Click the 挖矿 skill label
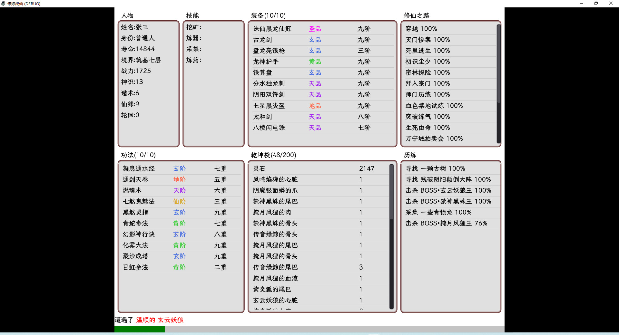 pos(193,27)
